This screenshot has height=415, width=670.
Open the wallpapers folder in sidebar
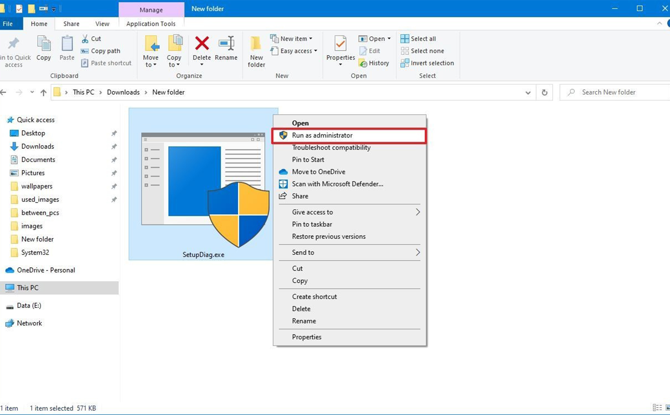pyautogui.click(x=37, y=186)
